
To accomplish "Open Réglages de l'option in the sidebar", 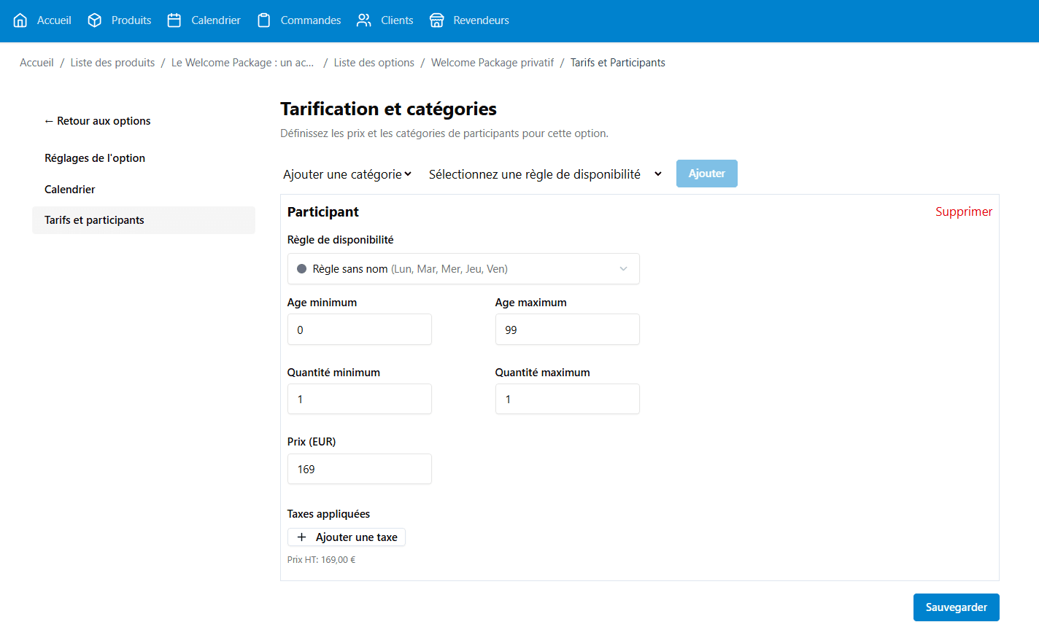I will tap(94, 157).
